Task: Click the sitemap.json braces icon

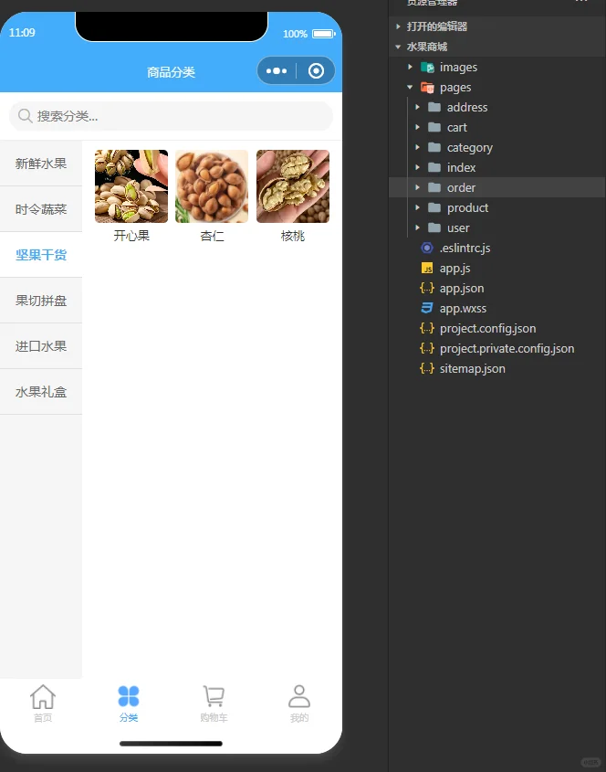Action: tap(427, 368)
